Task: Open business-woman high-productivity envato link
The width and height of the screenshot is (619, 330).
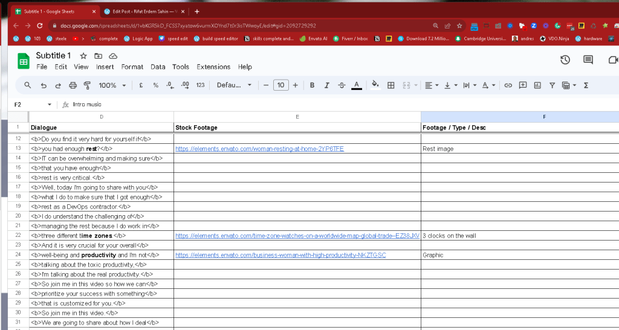Action: pos(280,255)
